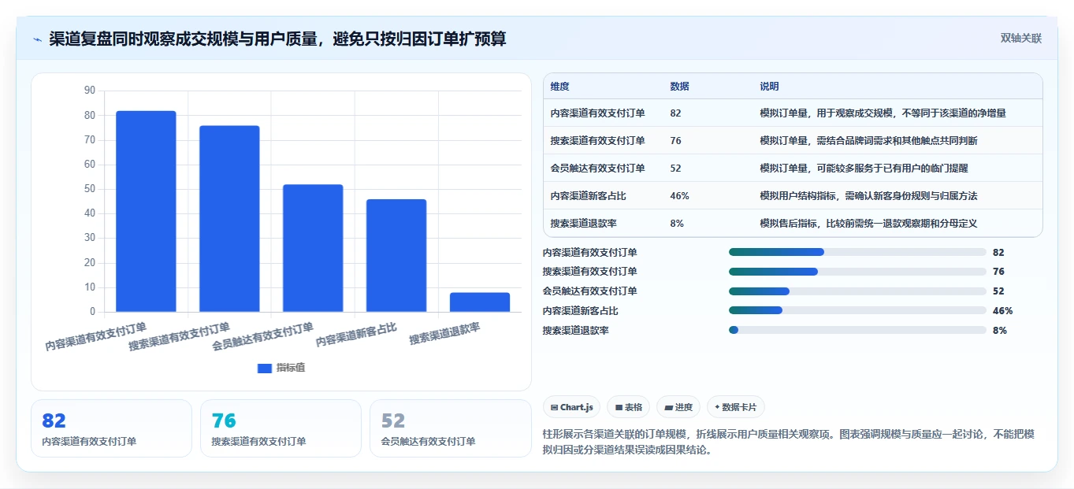The image size is (1074, 489).
Task: Click the slanted axis label 会员触达有效支付订单 under the chart
Action: [x=262, y=336]
